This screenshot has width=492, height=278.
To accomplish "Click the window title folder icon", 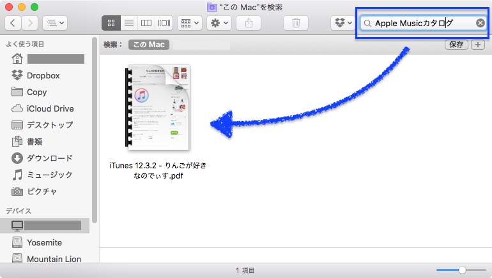I will [212, 7].
